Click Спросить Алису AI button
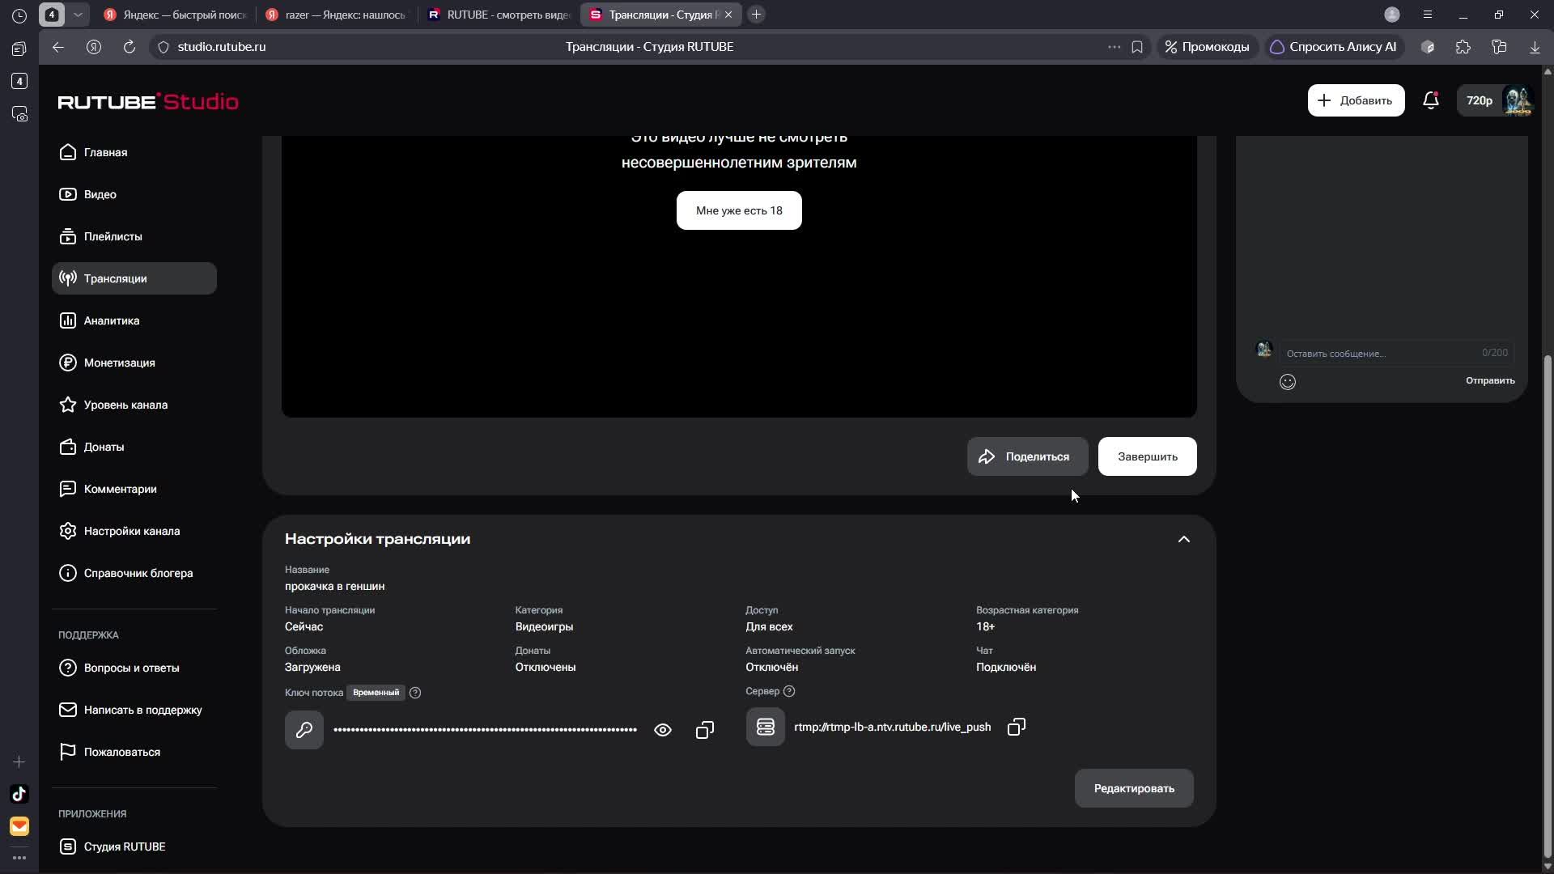Viewport: 1554px width, 874px height. click(x=1333, y=47)
